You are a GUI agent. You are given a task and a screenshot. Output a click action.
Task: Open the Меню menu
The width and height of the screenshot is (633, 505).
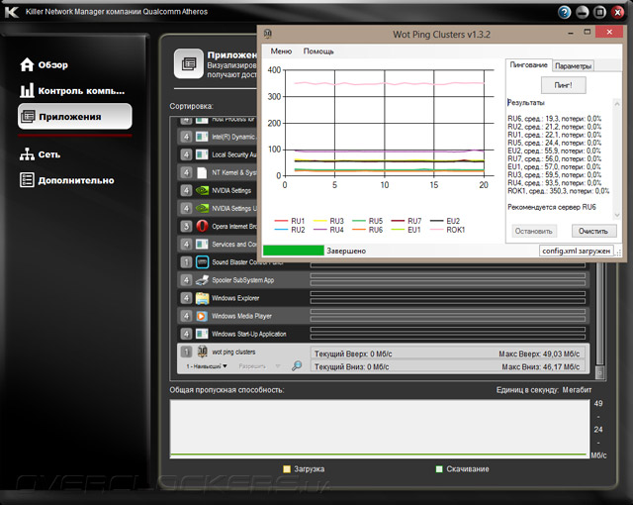pos(281,51)
